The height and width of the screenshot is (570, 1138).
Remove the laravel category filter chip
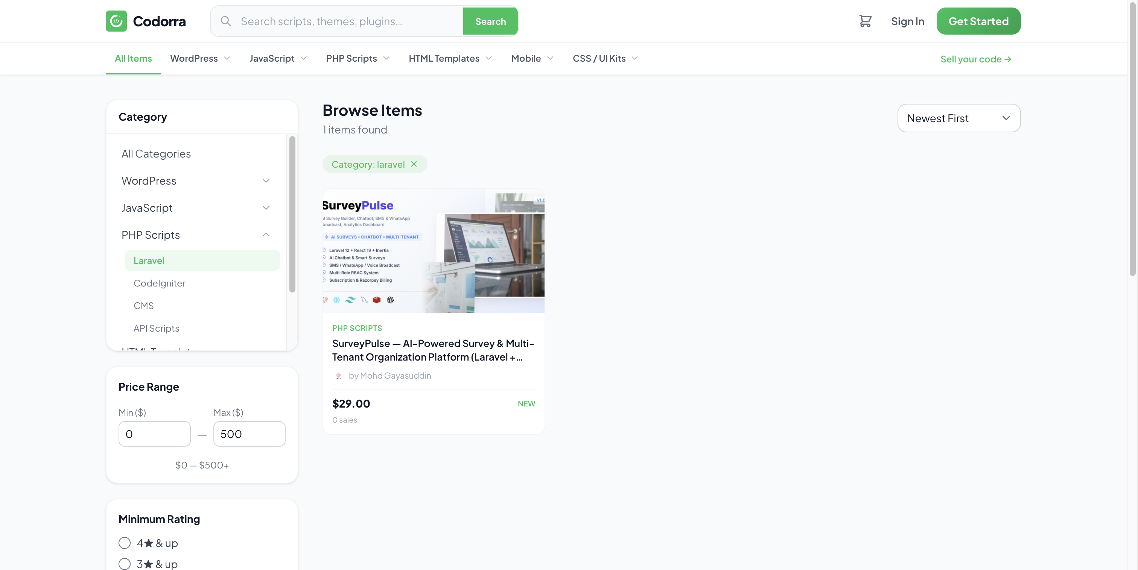click(x=414, y=164)
